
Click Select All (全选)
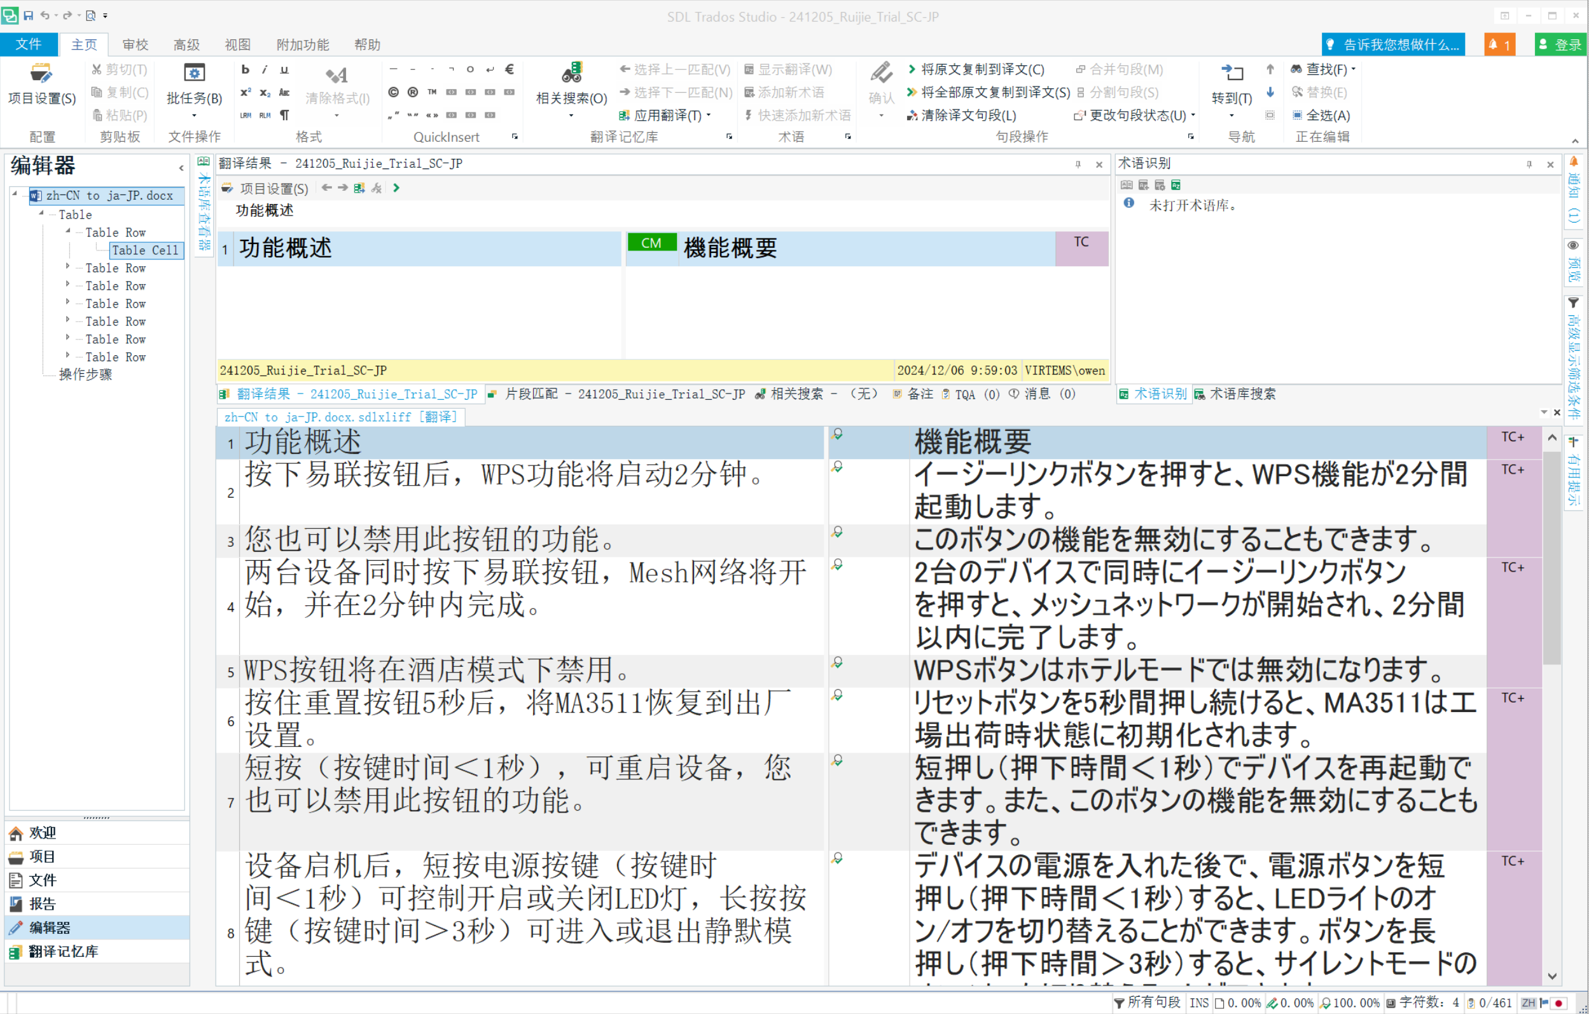pyautogui.click(x=1321, y=115)
